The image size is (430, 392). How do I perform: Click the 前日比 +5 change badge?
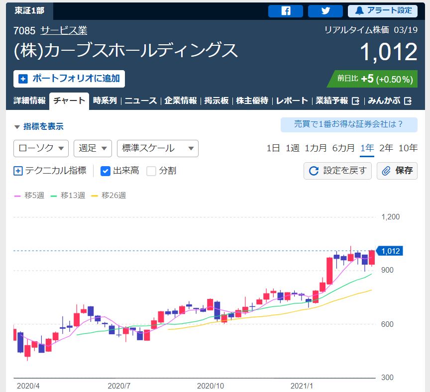pyautogui.click(x=372, y=79)
